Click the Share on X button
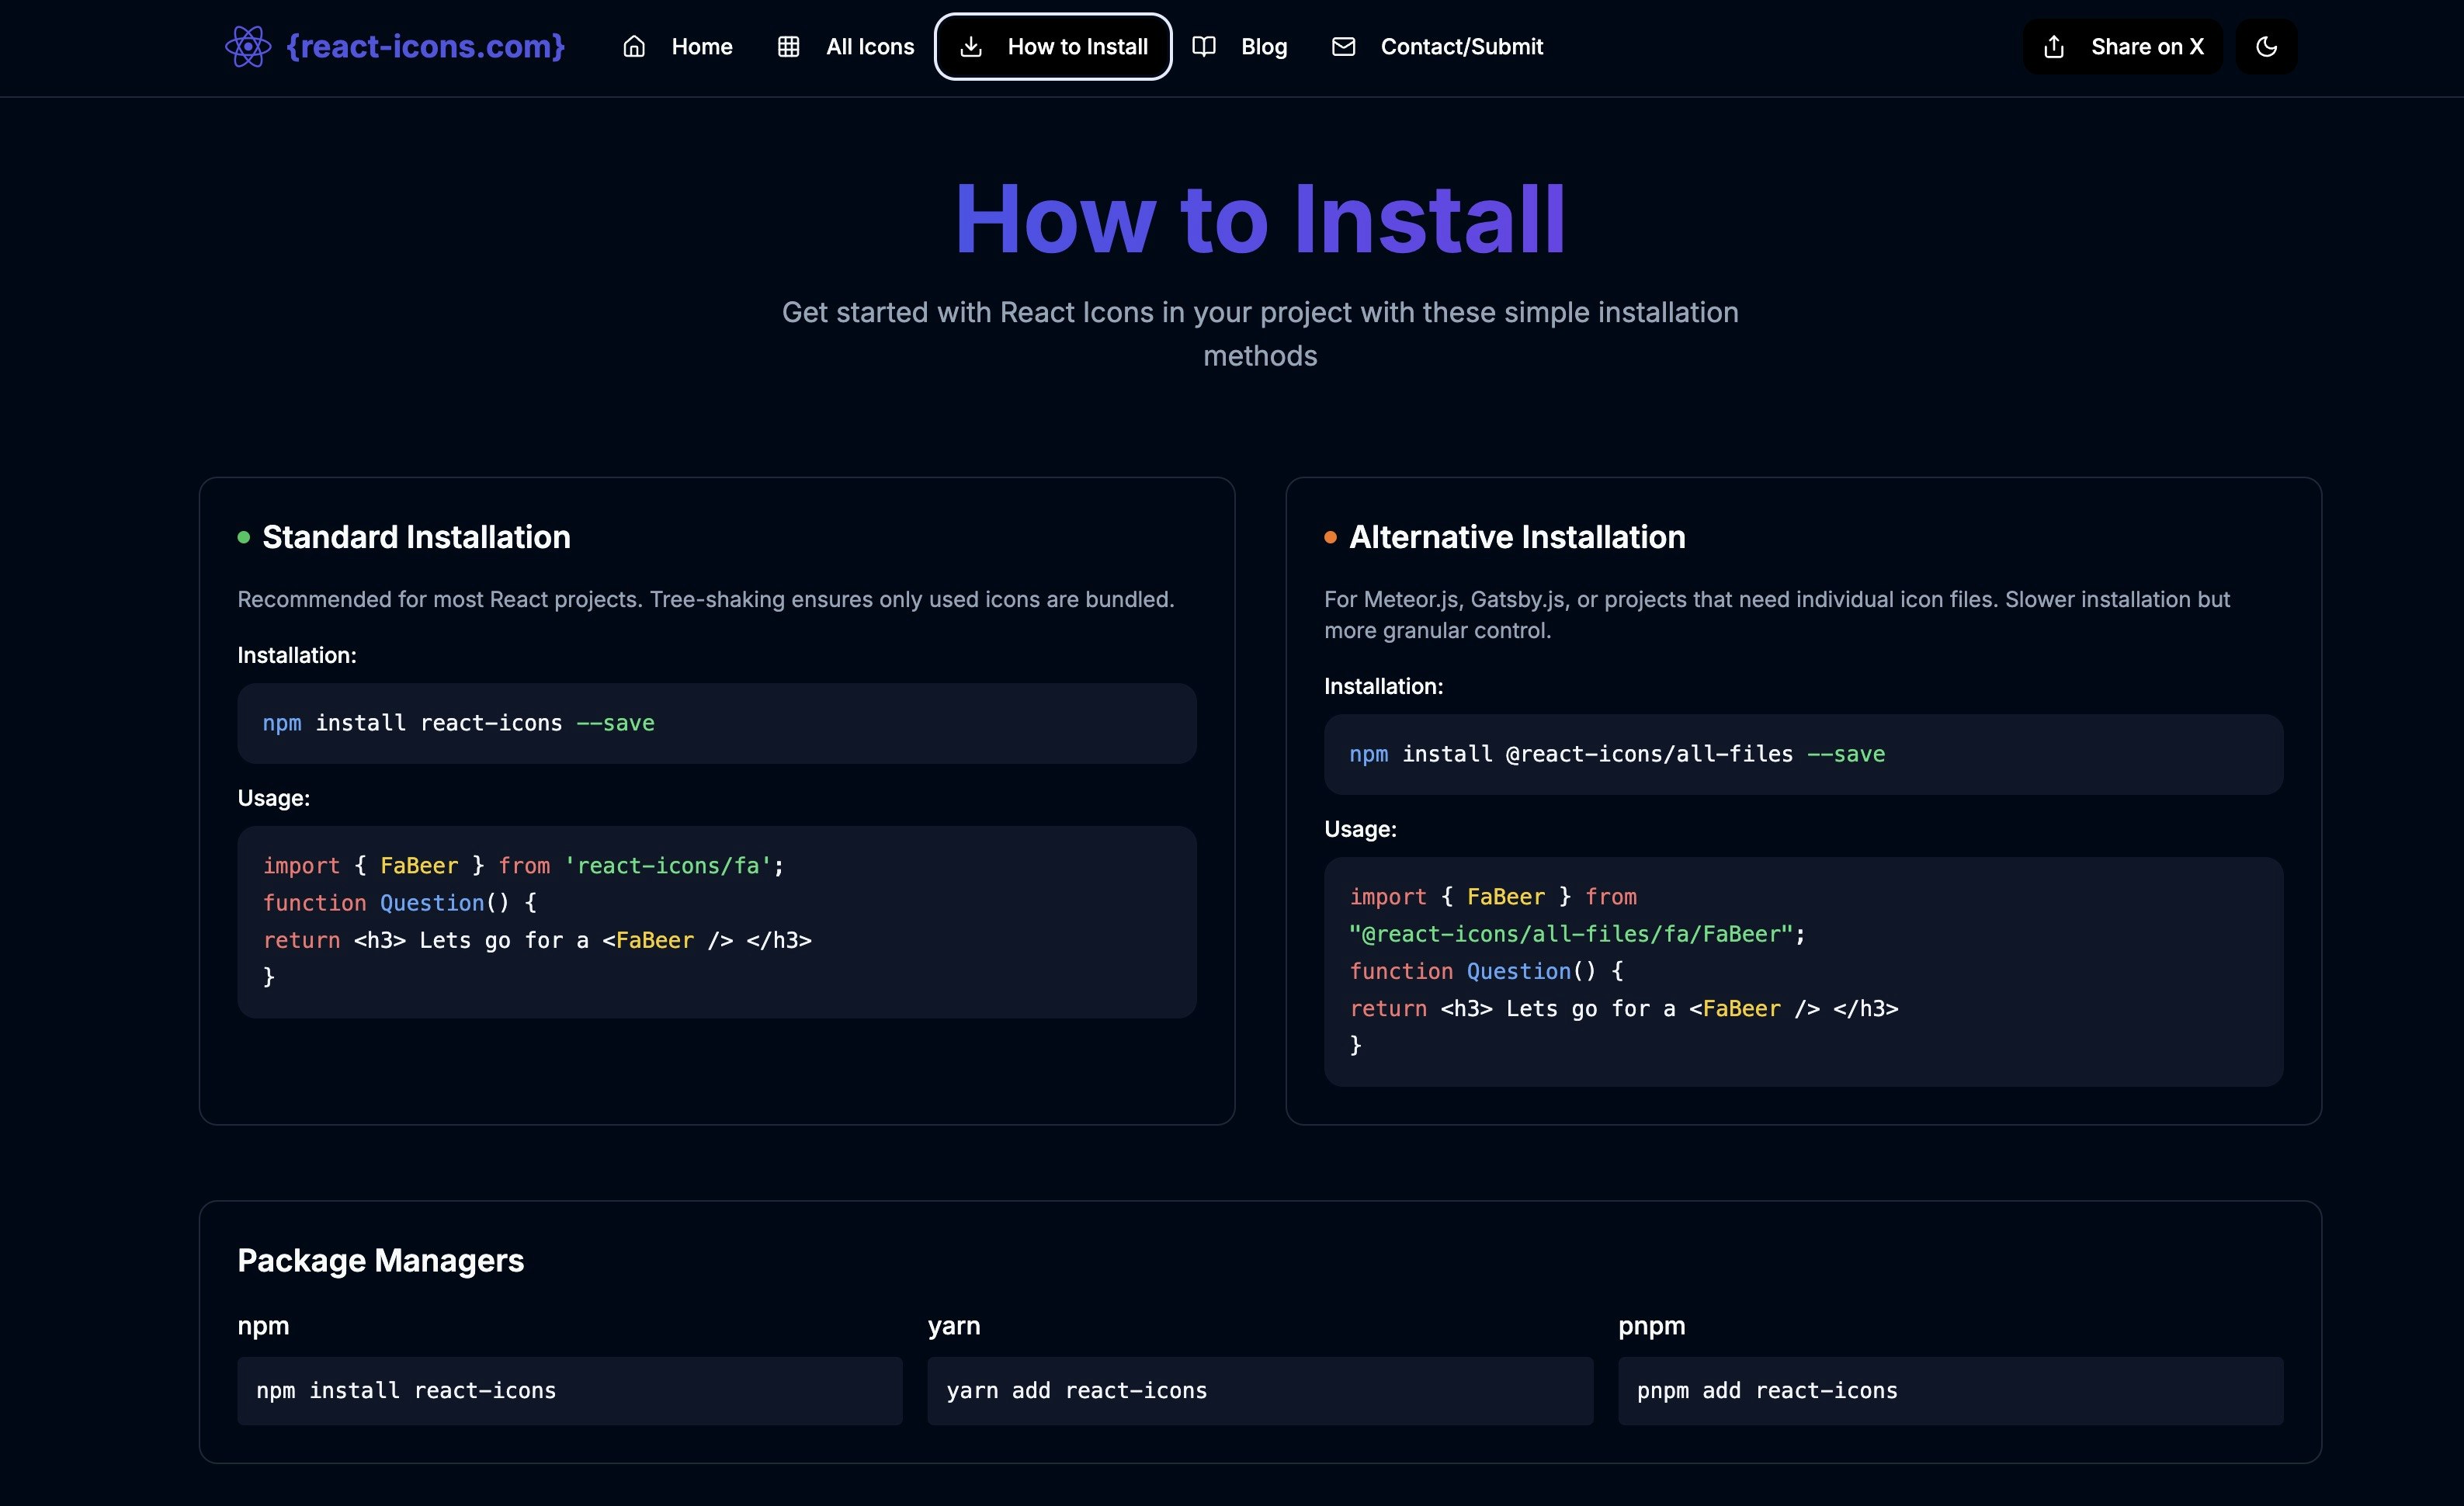 [2122, 46]
